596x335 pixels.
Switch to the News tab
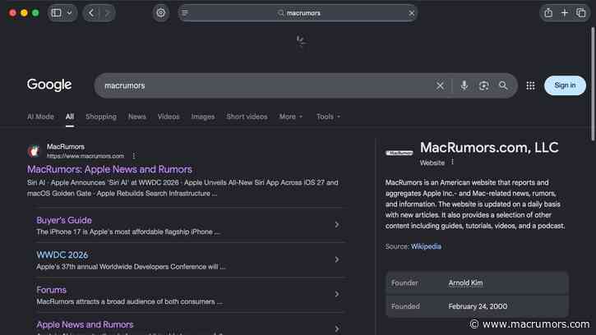tap(136, 117)
